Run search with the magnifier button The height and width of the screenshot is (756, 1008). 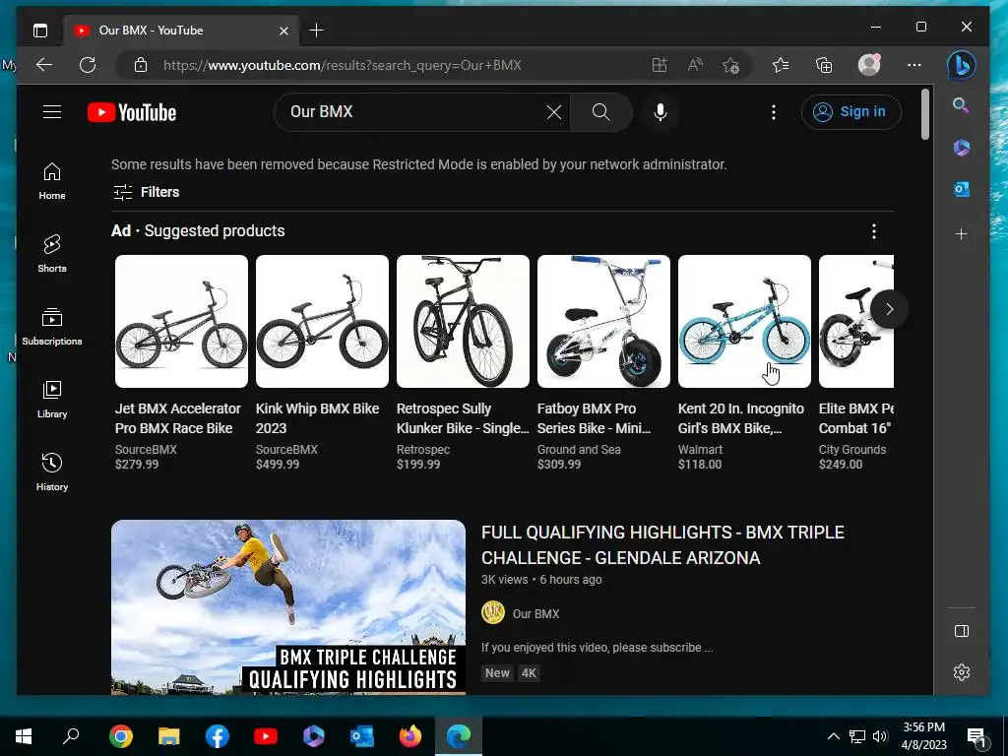click(601, 112)
